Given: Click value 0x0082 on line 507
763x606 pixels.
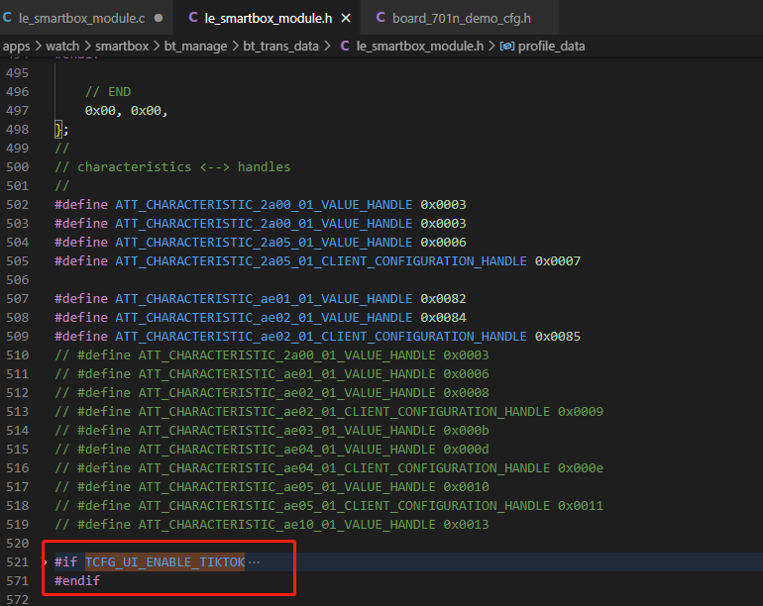Looking at the screenshot, I should click(x=443, y=299).
